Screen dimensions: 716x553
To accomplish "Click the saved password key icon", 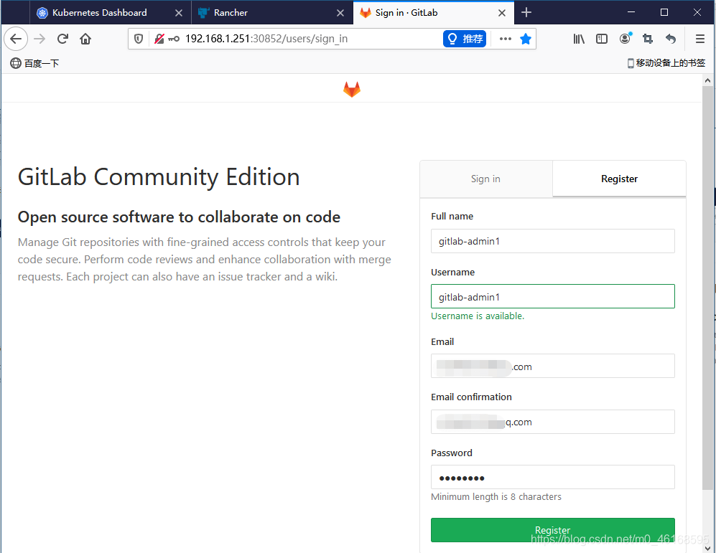I will (x=174, y=39).
